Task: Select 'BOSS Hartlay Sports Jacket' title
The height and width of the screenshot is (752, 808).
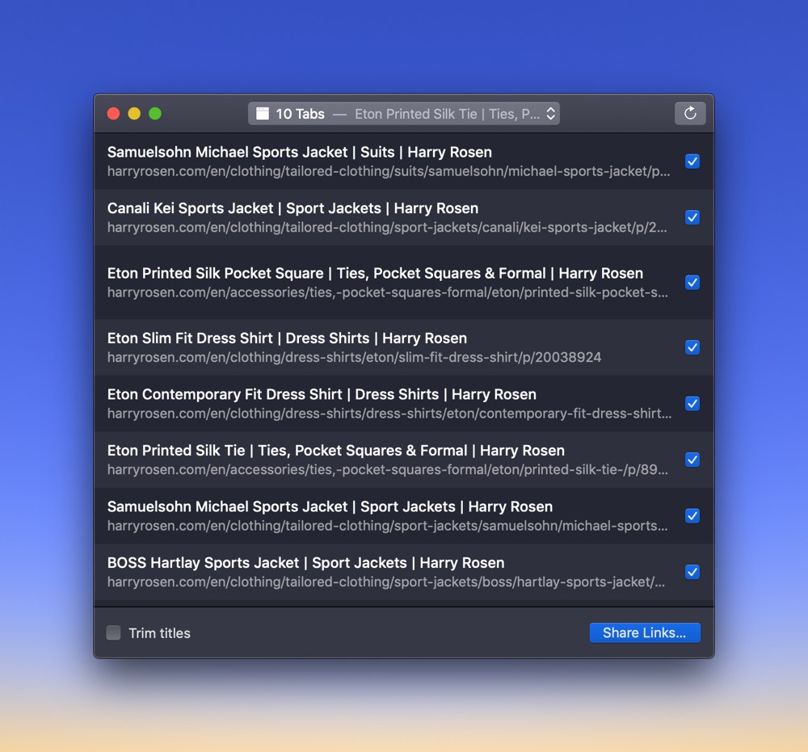Action: click(305, 563)
